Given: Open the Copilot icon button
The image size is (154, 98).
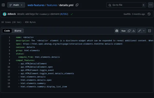Looking at the screenshot, I should pyautogui.click(x=117, y=31).
